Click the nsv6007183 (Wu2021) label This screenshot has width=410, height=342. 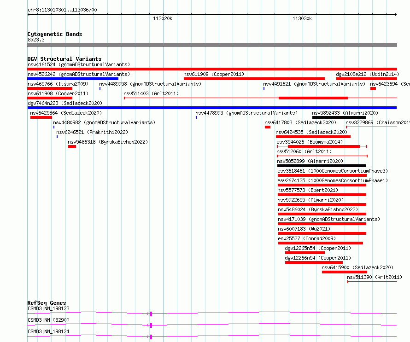304,229
